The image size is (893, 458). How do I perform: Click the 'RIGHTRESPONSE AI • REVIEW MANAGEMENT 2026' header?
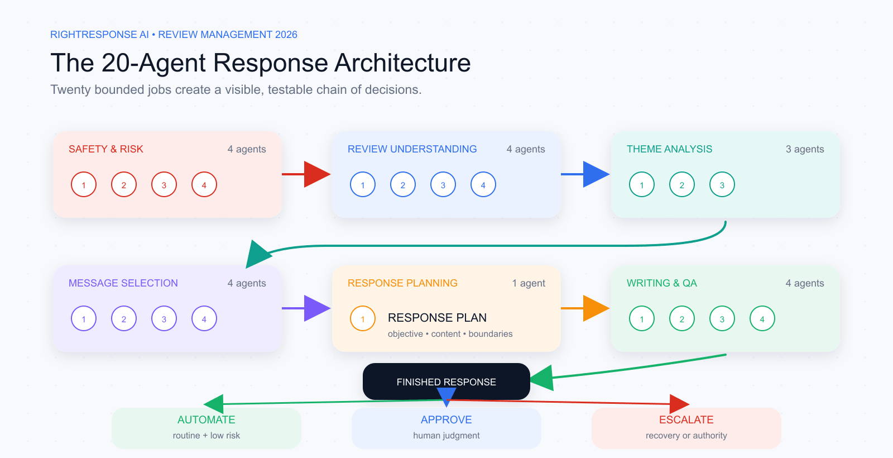point(174,35)
